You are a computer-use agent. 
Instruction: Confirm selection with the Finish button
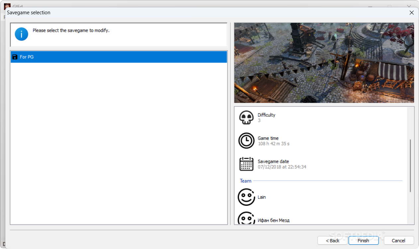[364, 241]
